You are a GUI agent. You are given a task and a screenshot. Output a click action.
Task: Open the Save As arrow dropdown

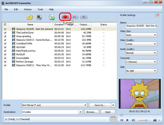click(113, 105)
